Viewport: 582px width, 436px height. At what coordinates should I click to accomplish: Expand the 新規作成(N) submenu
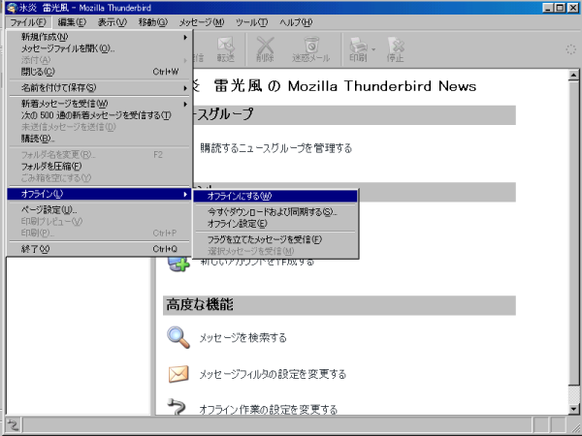(x=99, y=37)
